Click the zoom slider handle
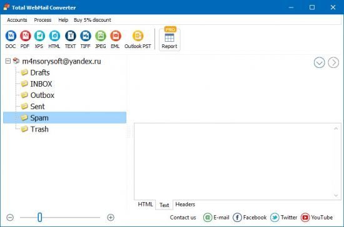Image resolution: width=344 pixels, height=227 pixels. [39, 217]
